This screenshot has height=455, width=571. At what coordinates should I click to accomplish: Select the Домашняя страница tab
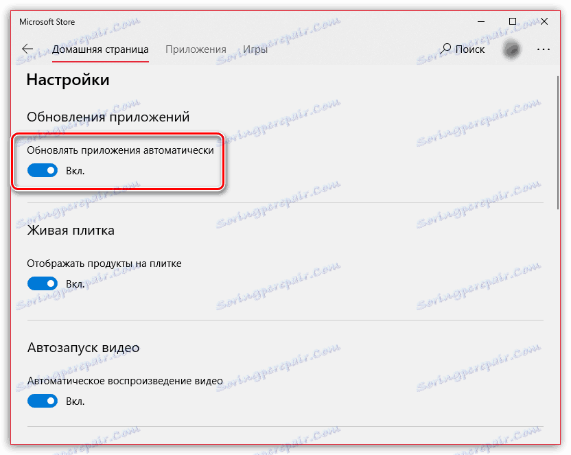tap(100, 49)
